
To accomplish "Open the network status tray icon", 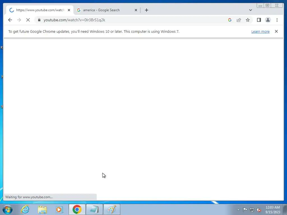I will pos(252,210).
